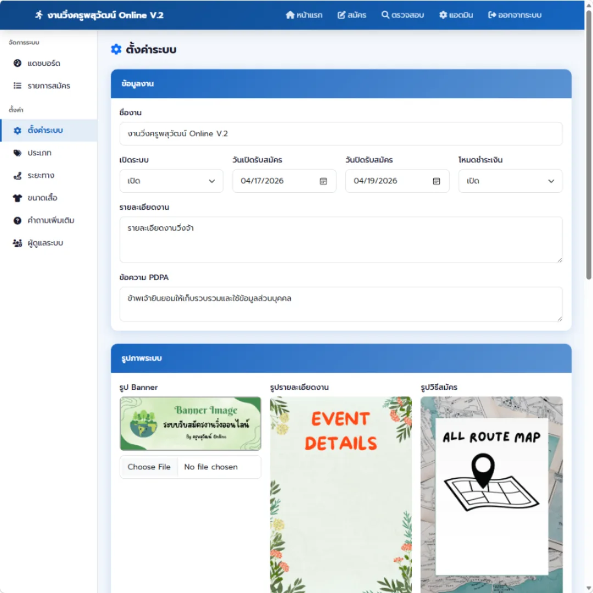Click the list icon beside รายการสมัคร
This screenshot has width=593, height=593.
(x=18, y=86)
